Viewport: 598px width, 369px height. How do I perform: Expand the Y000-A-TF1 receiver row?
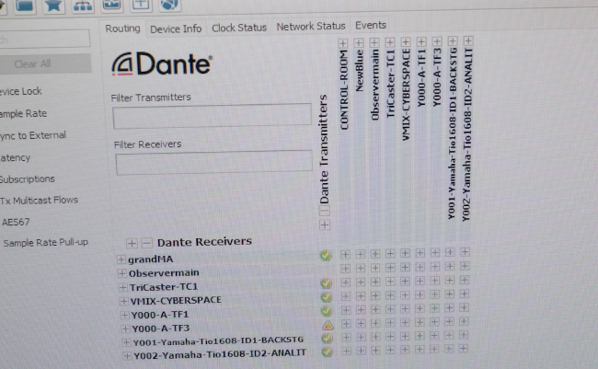click(x=124, y=315)
